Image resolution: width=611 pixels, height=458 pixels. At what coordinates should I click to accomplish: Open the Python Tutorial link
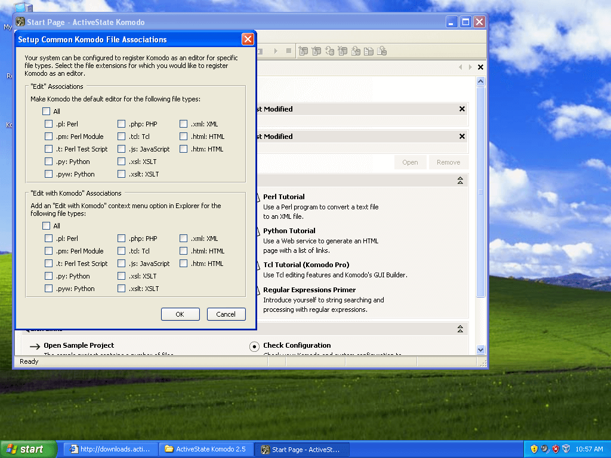coord(289,231)
